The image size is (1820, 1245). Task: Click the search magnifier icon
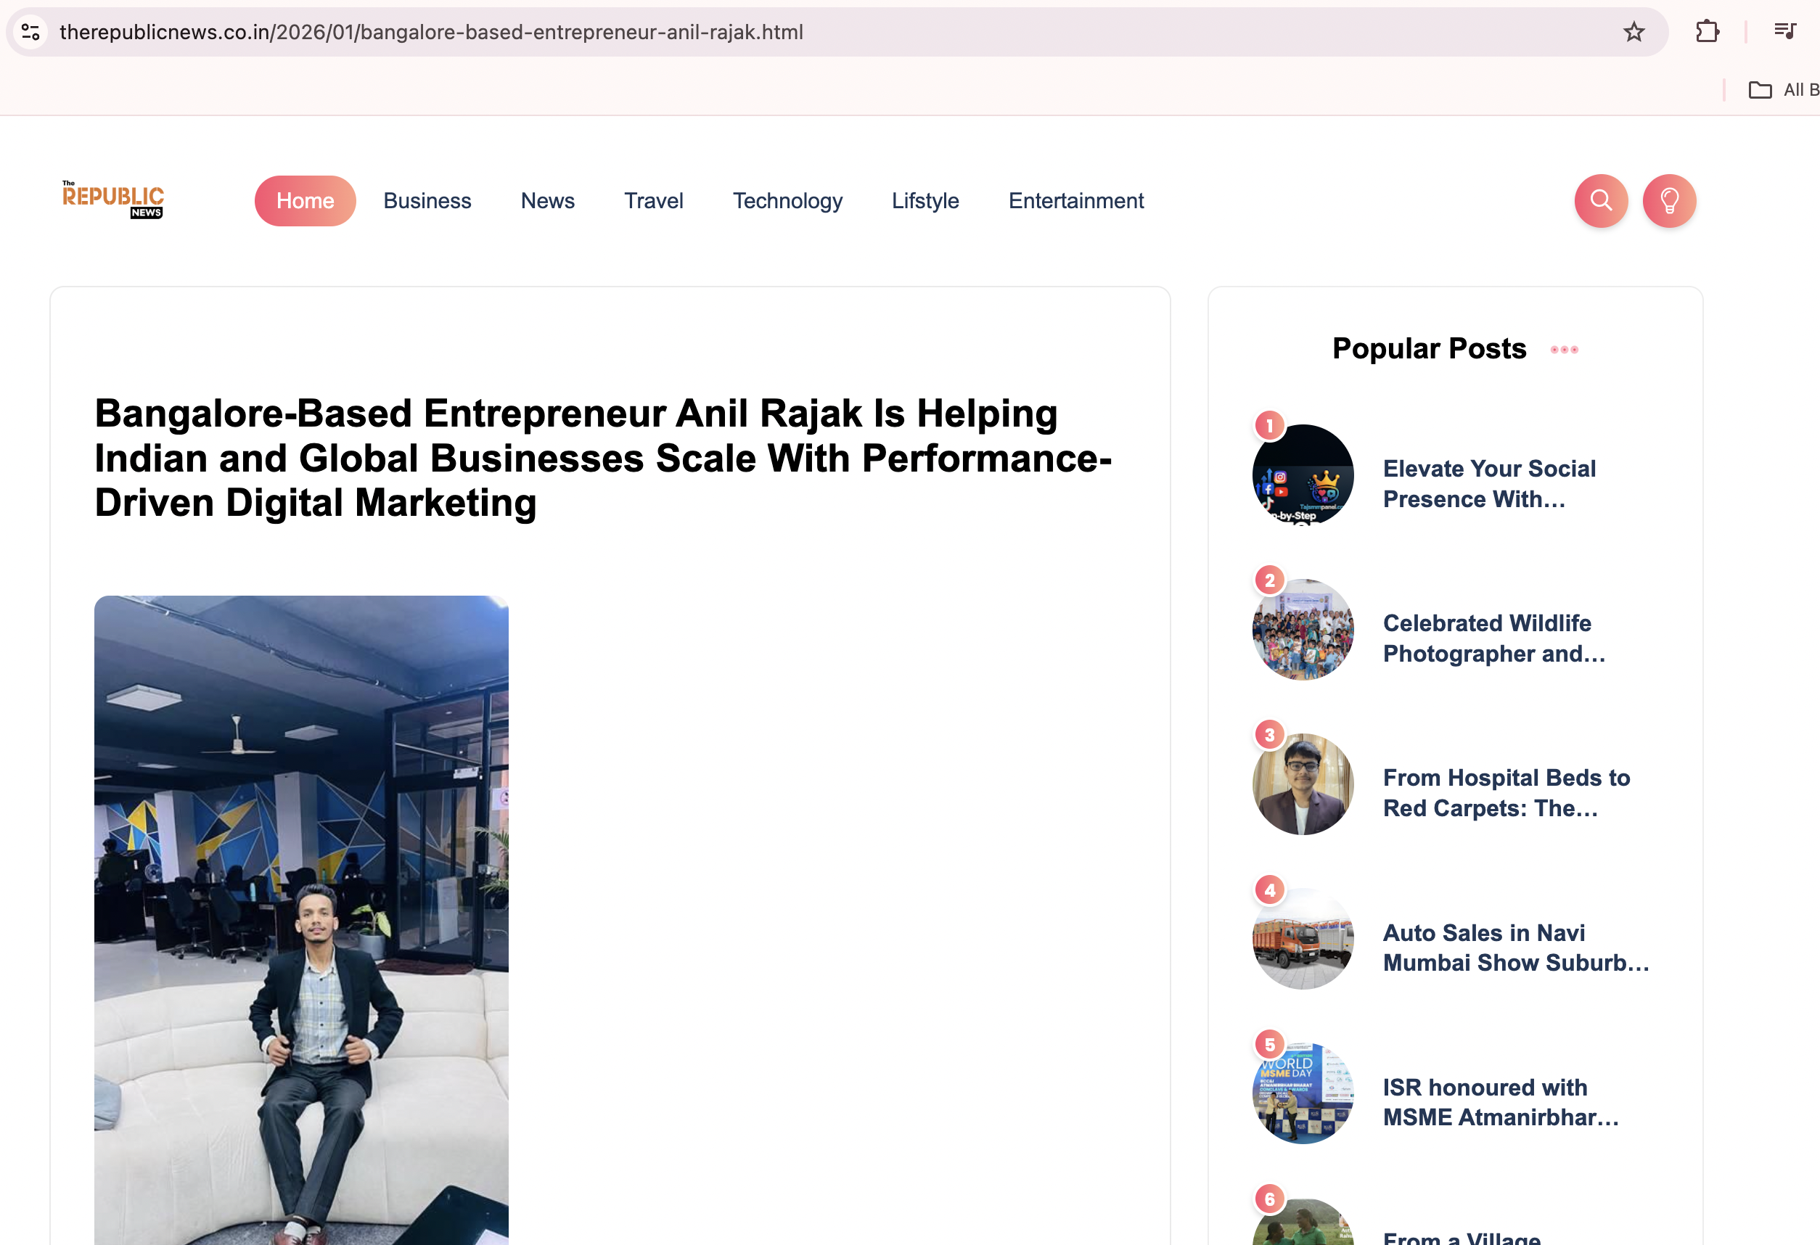coord(1601,201)
